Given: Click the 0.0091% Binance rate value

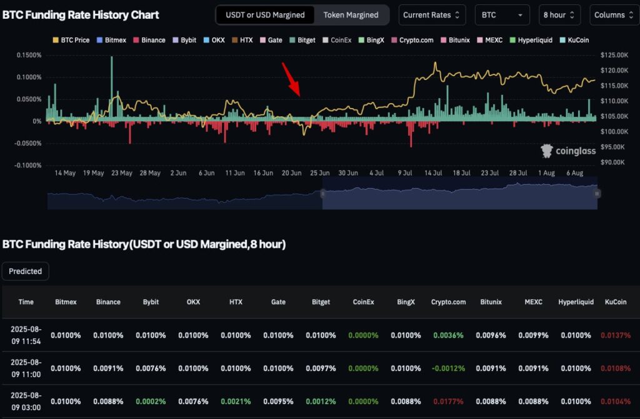Looking at the screenshot, I should click(x=108, y=368).
